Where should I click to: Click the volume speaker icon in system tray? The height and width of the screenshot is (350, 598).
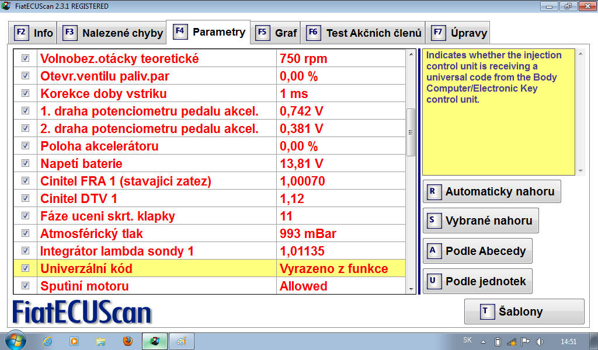pos(540,341)
